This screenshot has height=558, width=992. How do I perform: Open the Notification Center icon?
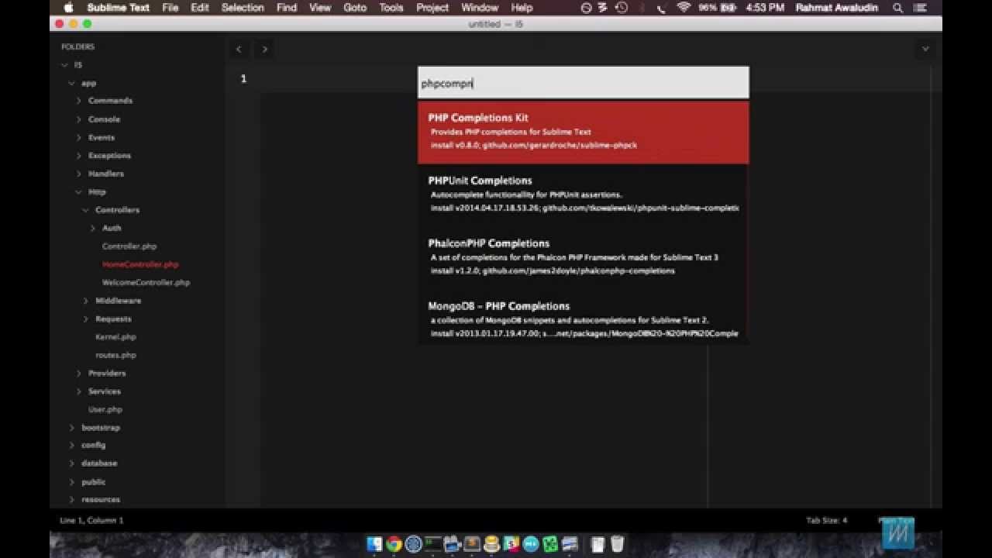point(921,8)
